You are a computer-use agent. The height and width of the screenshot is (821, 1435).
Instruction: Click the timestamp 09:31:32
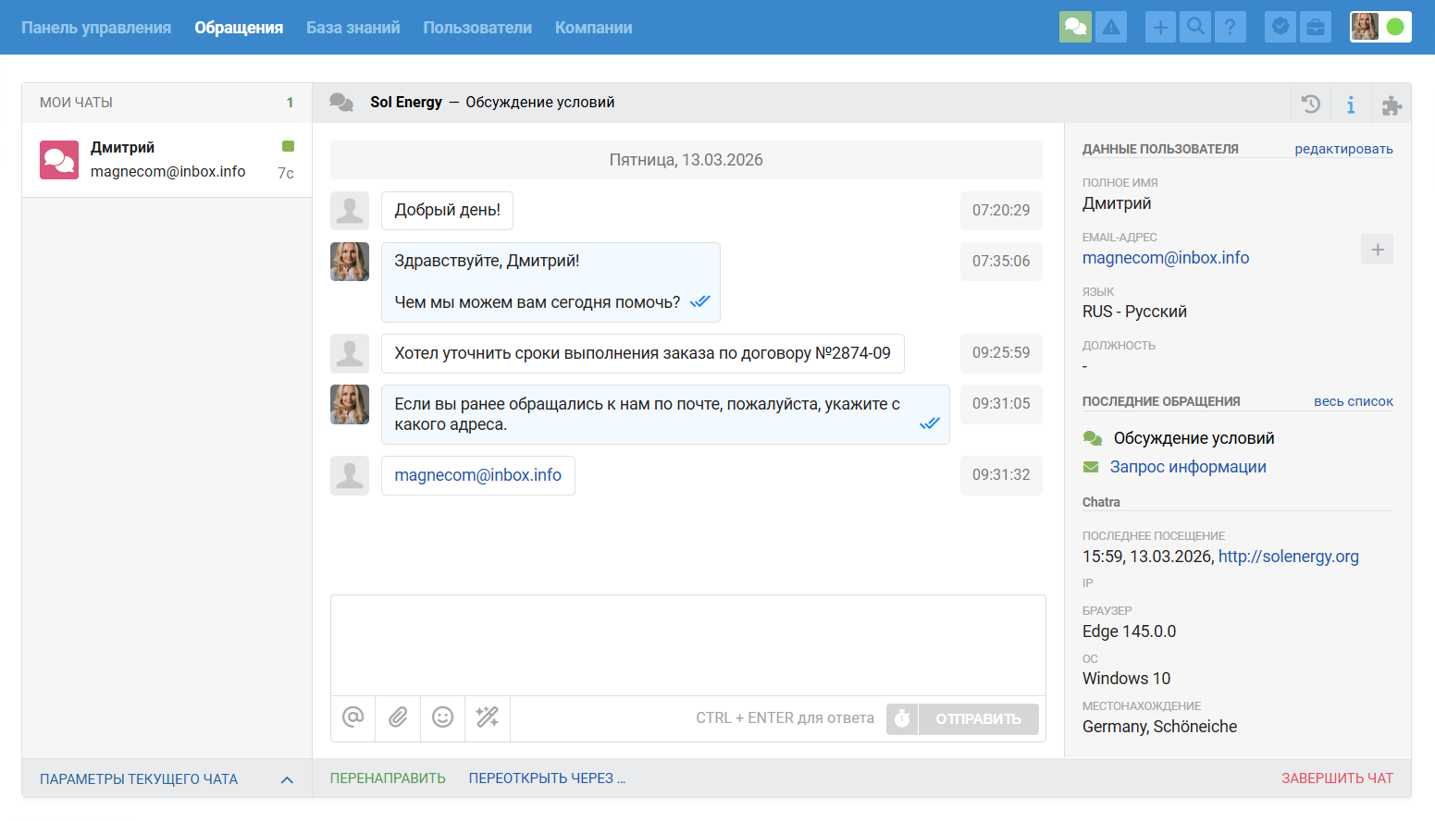pyautogui.click(x=1001, y=475)
